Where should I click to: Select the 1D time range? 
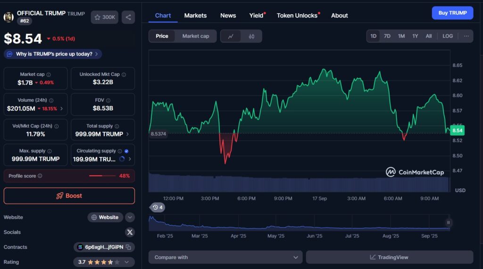point(374,36)
